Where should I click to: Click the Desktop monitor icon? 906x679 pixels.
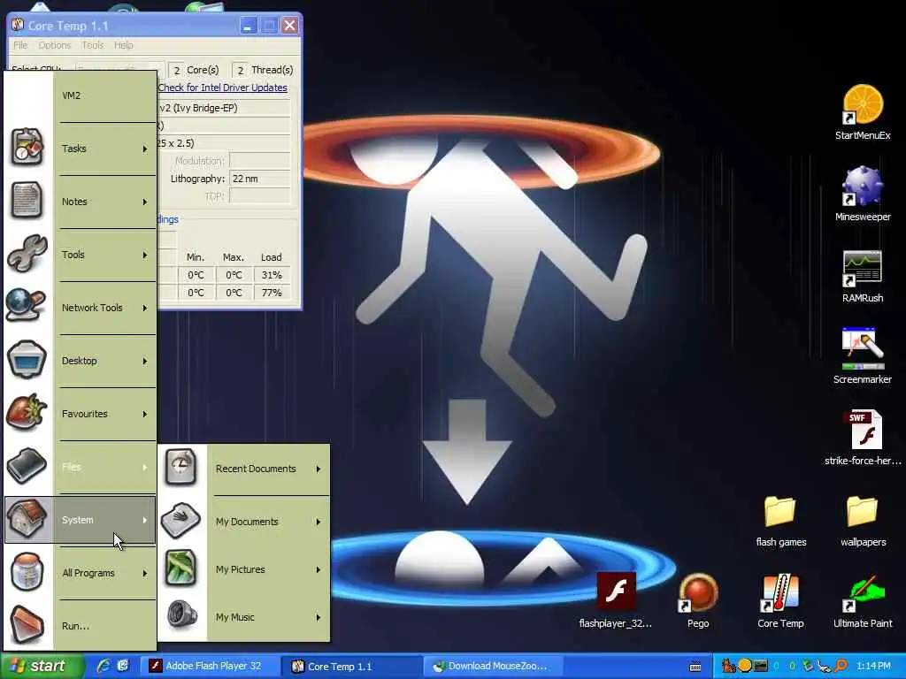(x=27, y=359)
